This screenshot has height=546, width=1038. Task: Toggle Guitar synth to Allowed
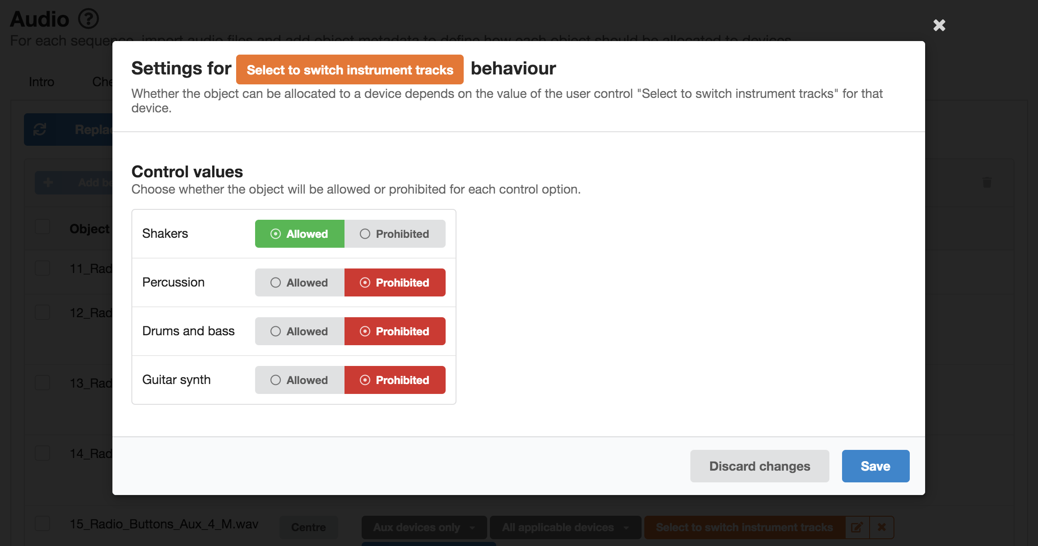pos(299,379)
